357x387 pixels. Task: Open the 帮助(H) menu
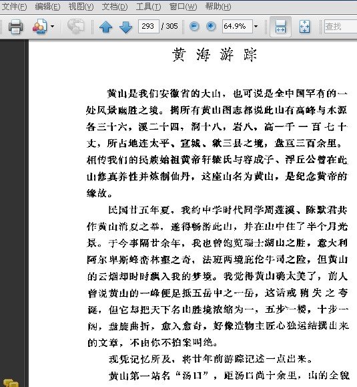(x=218, y=7)
